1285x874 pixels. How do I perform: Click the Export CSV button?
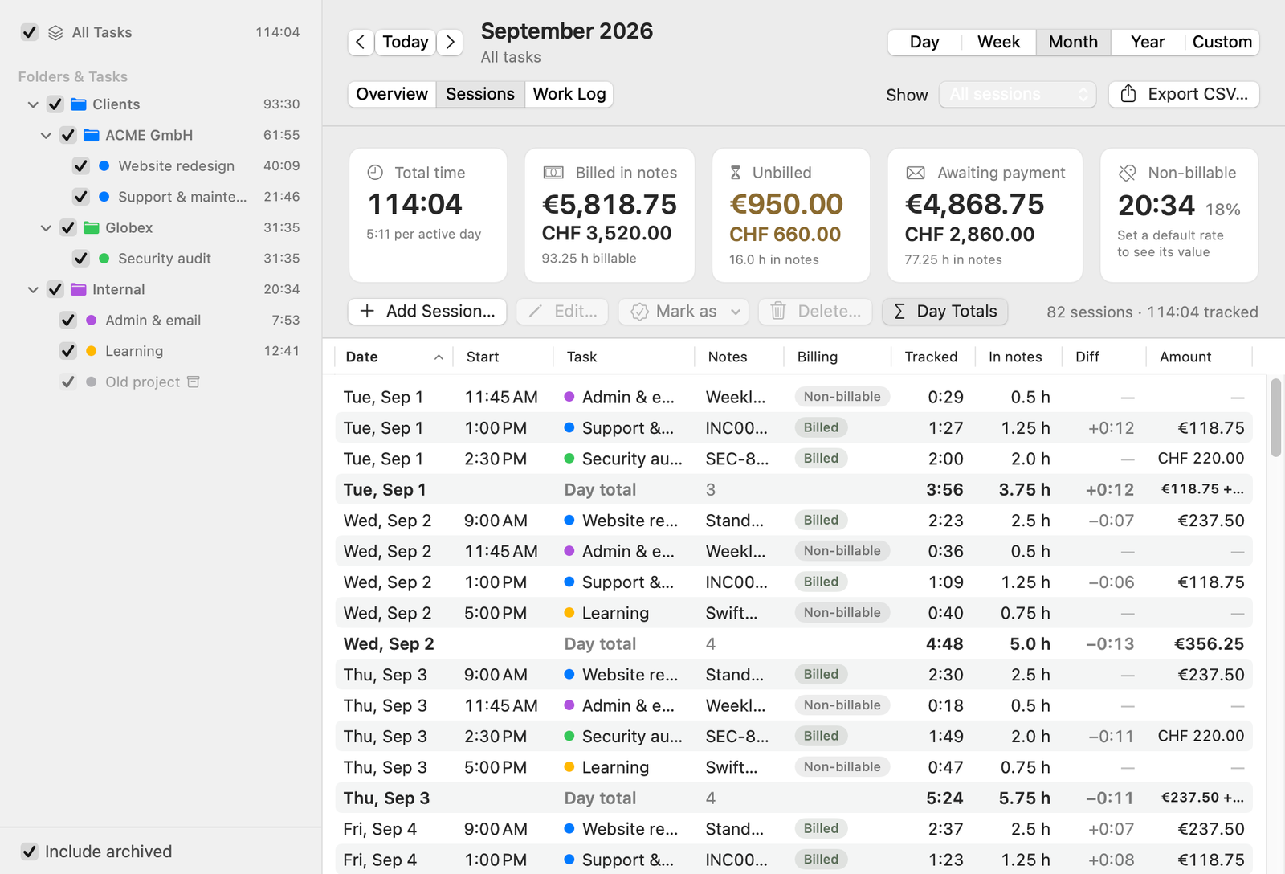coord(1184,94)
